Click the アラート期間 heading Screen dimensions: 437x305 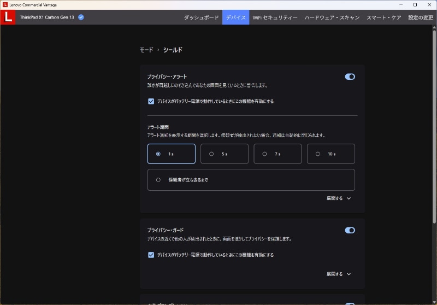pyautogui.click(x=158, y=127)
